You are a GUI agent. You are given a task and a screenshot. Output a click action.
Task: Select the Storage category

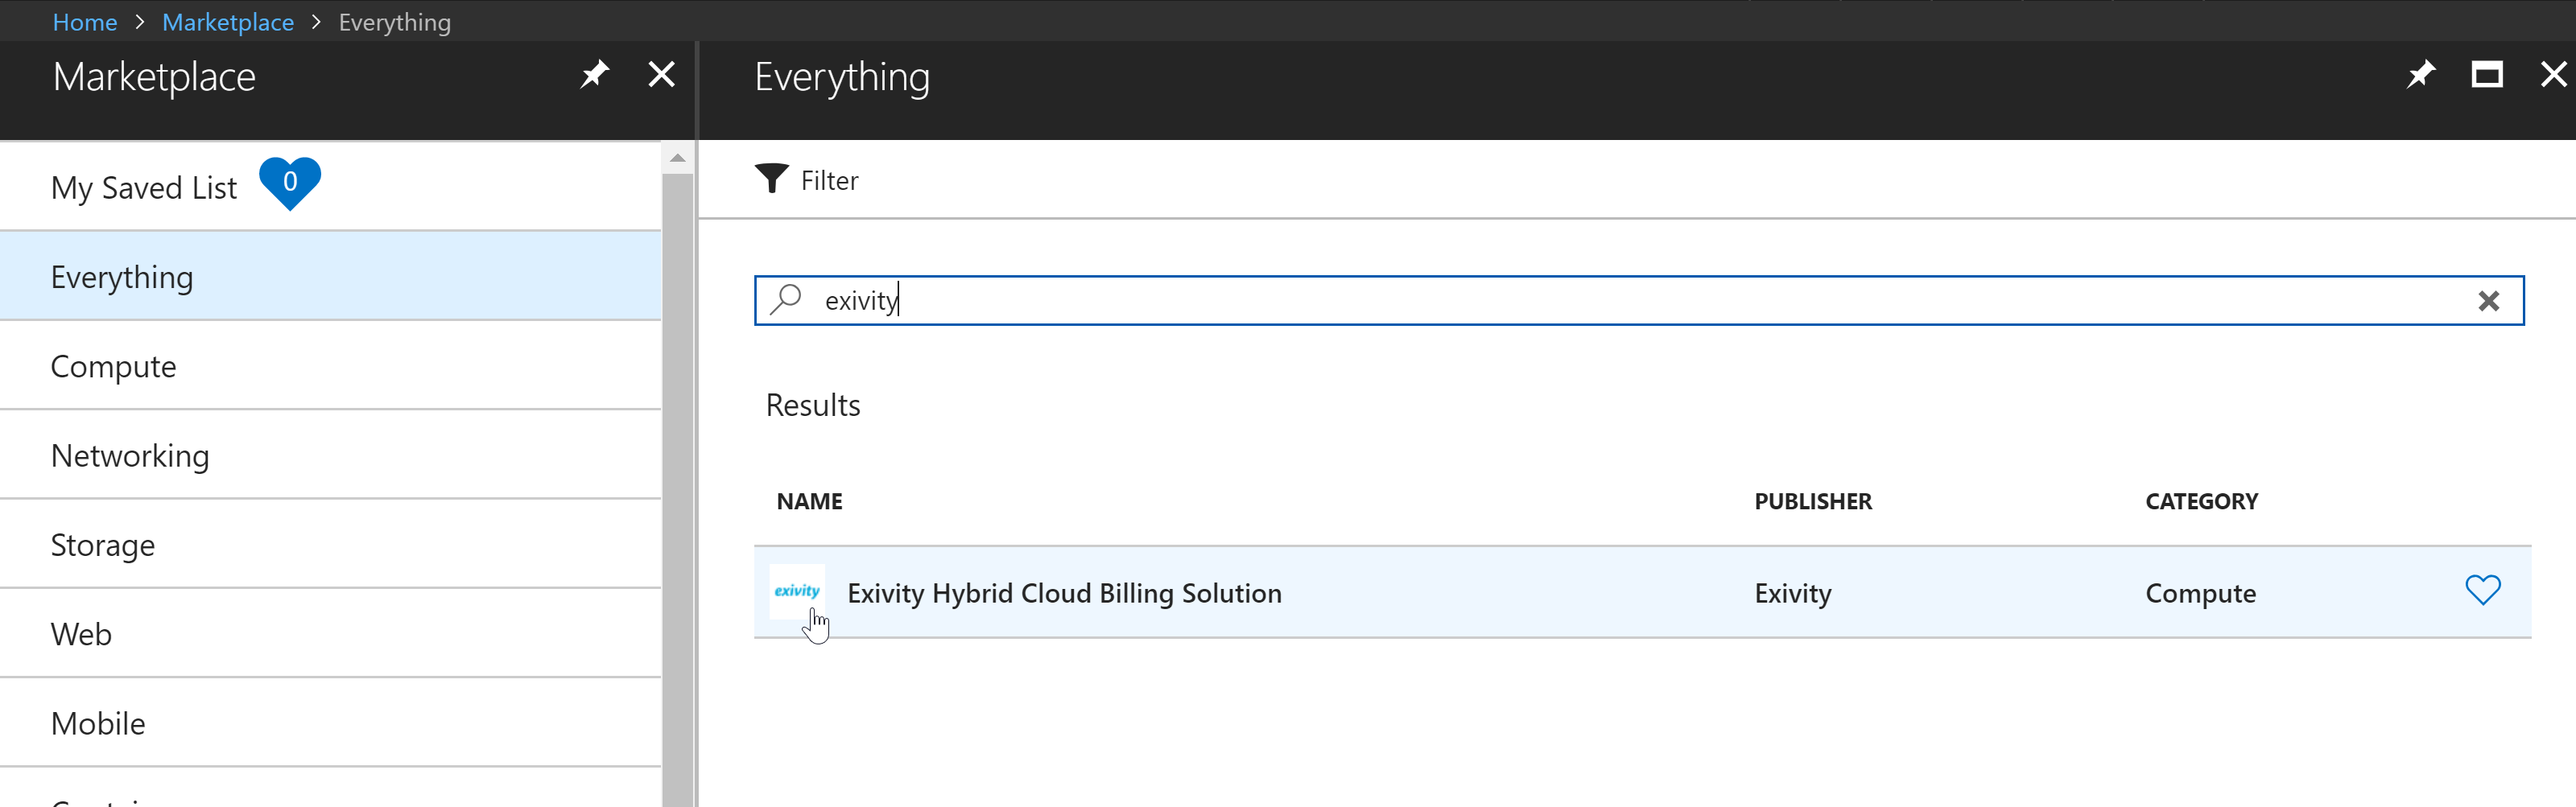click(330, 544)
